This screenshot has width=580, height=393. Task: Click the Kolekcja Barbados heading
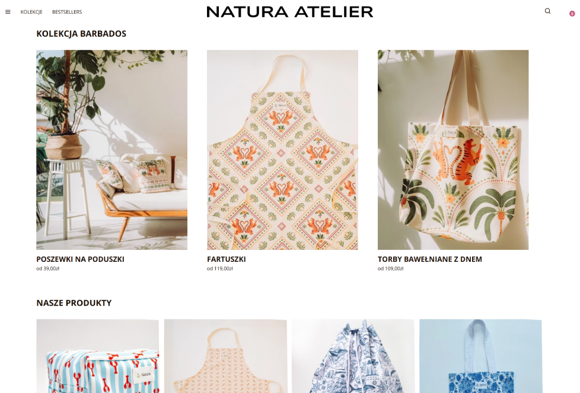point(81,34)
